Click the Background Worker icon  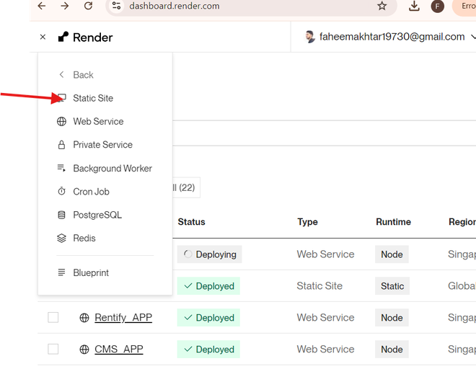pyautogui.click(x=61, y=169)
